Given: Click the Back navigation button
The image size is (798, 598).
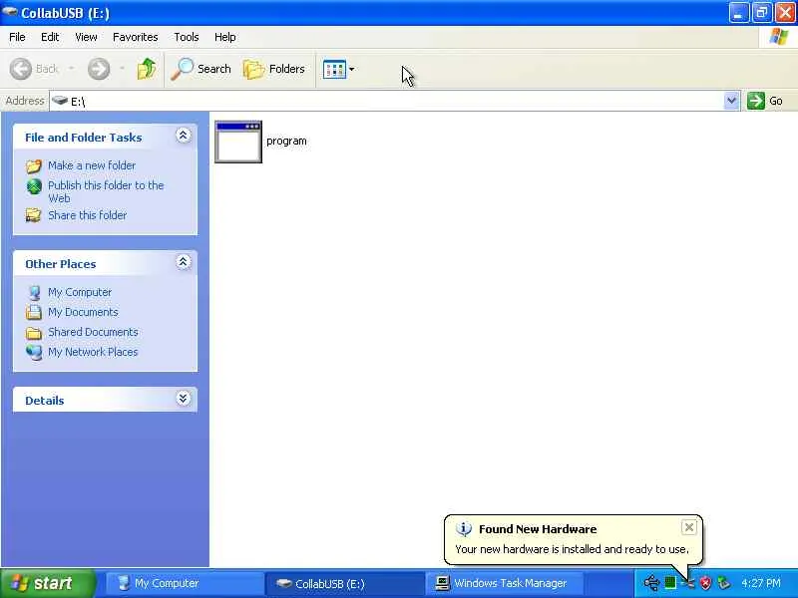Looking at the screenshot, I should [35, 69].
